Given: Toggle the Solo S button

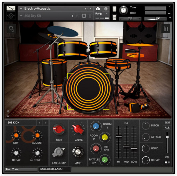Looking at the screenshot, I should click(x=115, y=9).
